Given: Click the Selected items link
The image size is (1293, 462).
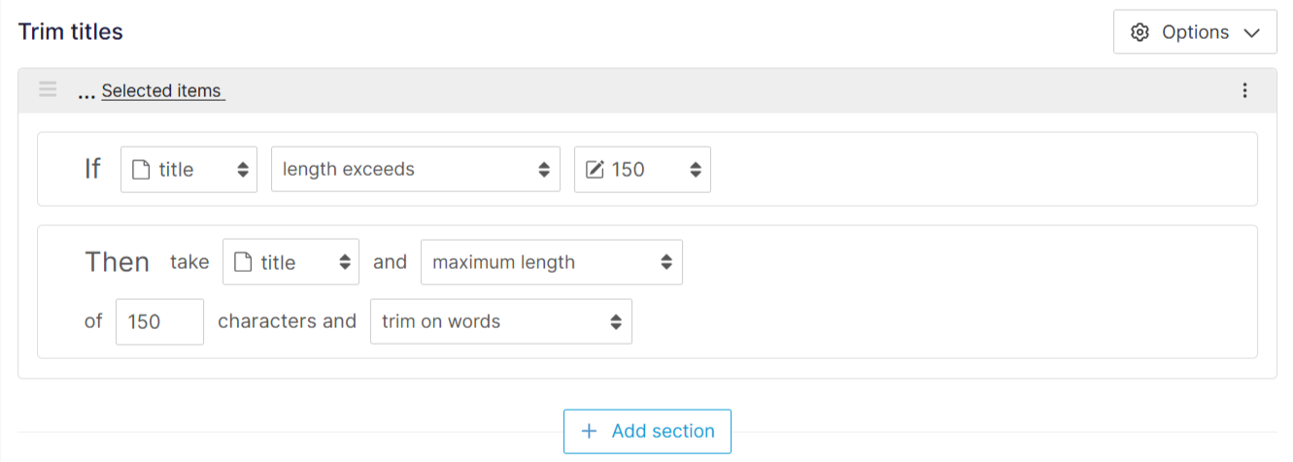Looking at the screenshot, I should point(162,91).
